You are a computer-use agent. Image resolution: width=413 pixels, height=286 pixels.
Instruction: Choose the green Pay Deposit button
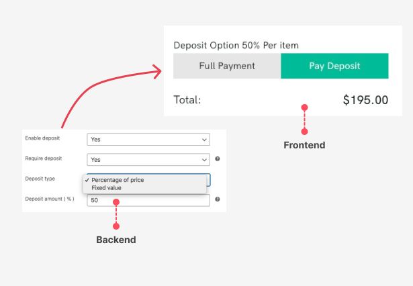[334, 66]
